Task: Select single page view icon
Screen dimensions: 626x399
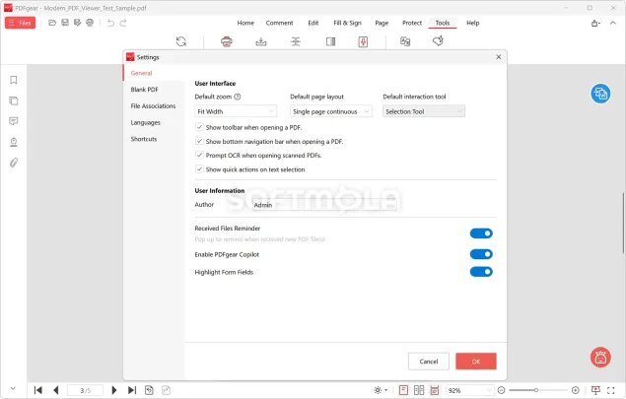Action: coord(403,390)
